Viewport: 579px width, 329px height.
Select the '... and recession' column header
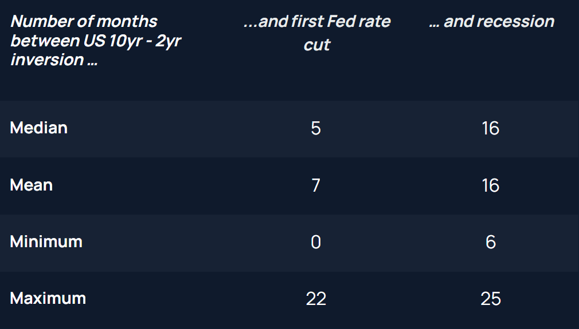pos(491,22)
